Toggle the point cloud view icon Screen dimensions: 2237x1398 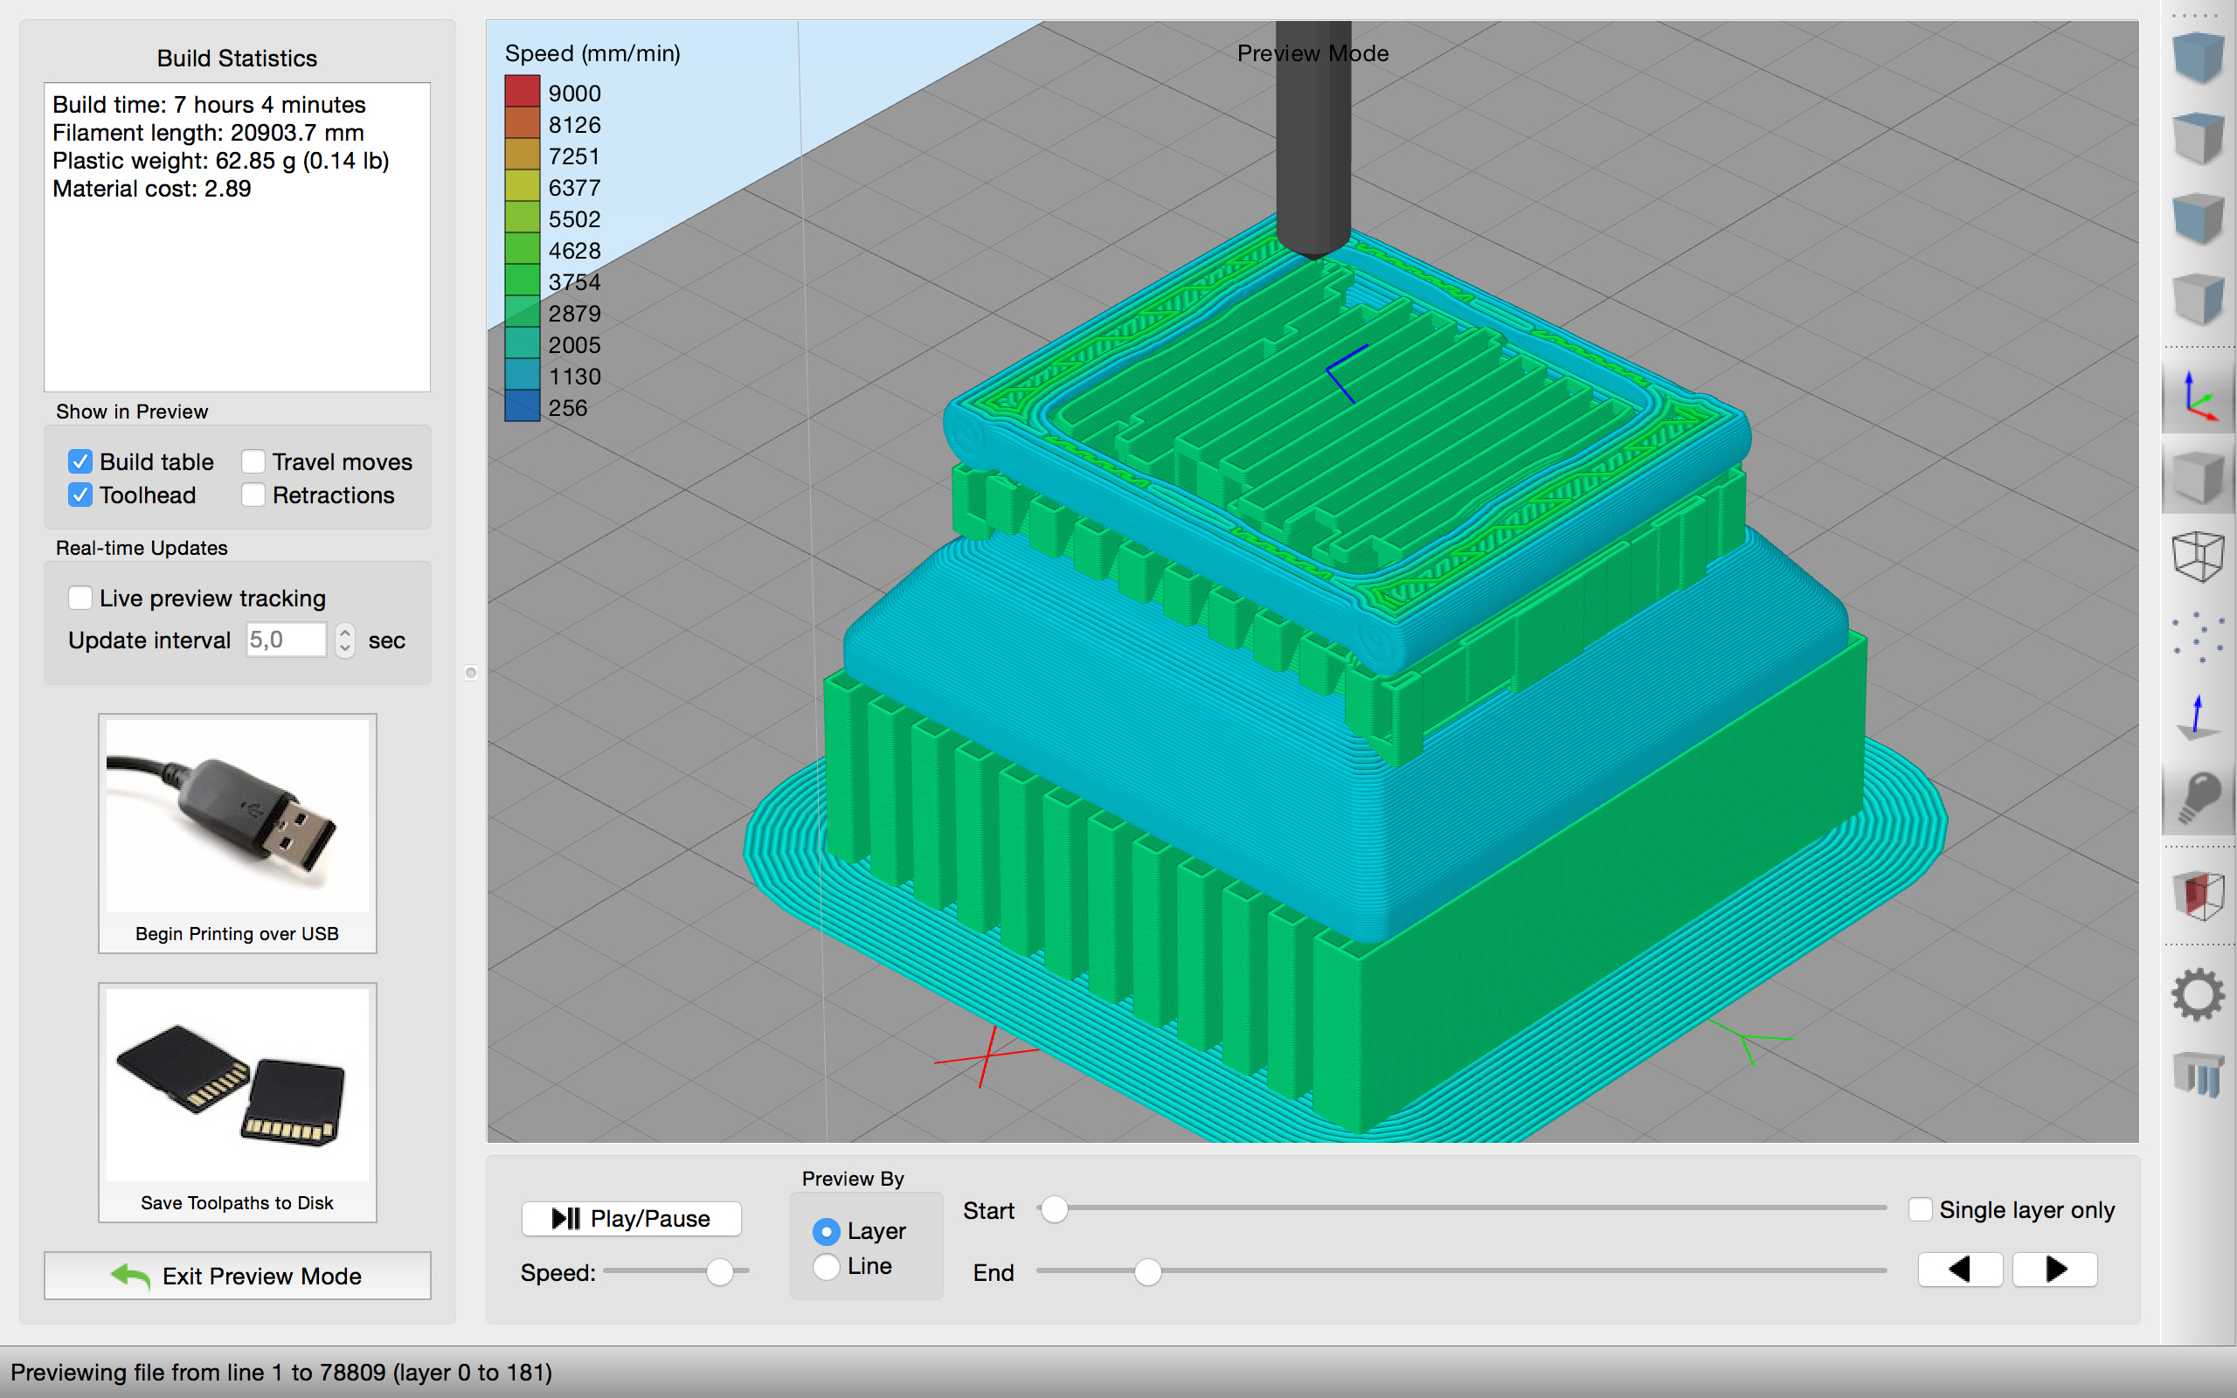pos(2199,636)
